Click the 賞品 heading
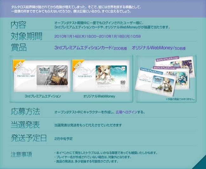Viewport: 206px width, 169px height. pyautogui.click(x=19, y=47)
